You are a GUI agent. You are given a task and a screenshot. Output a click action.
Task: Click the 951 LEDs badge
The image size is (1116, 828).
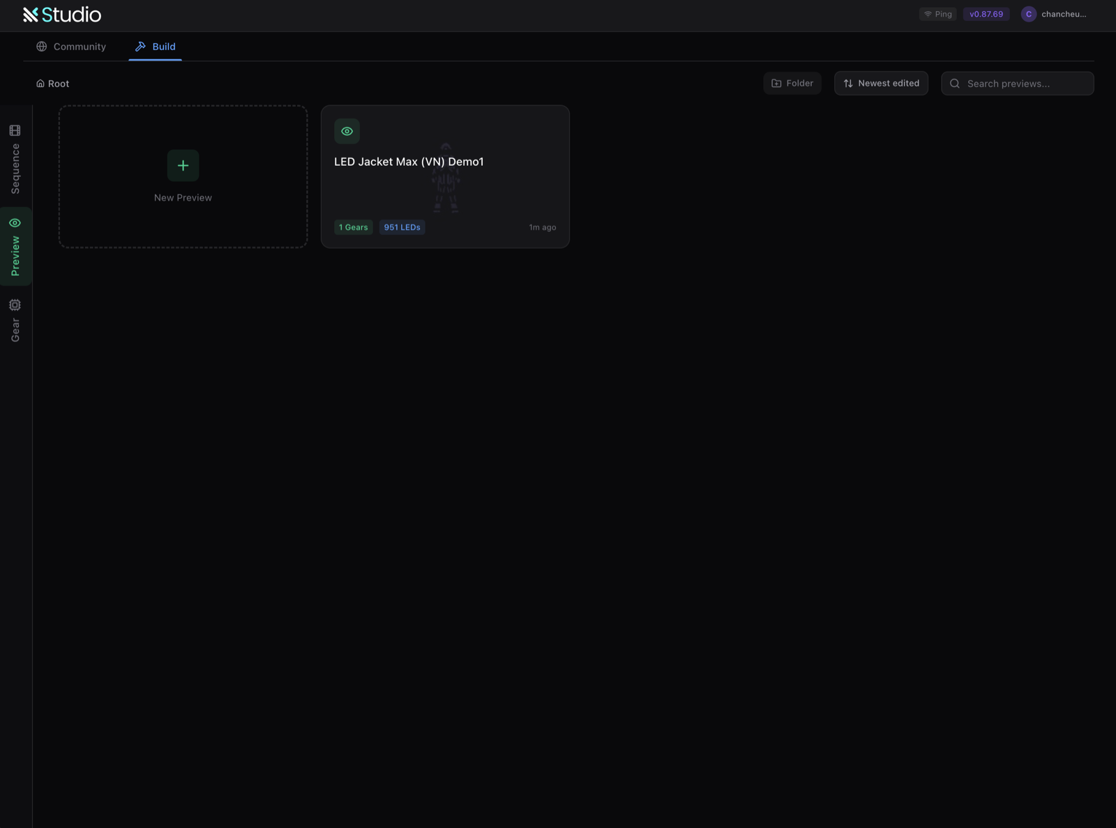coord(402,227)
